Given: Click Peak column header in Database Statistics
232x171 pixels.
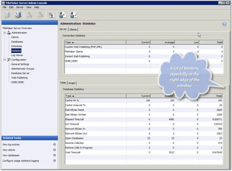Looking at the screenshot, I should click(x=210, y=96).
